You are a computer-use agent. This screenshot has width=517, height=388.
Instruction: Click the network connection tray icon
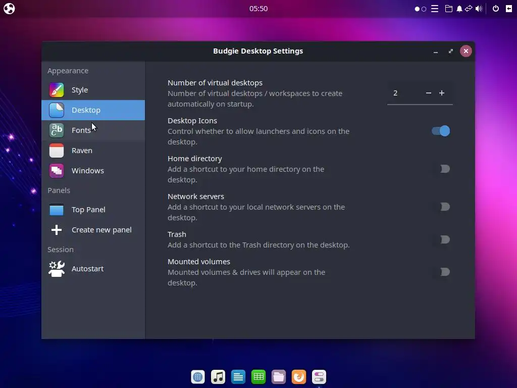tap(469, 9)
